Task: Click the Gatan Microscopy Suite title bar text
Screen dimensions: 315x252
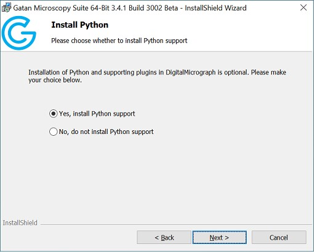Action: (130, 8)
